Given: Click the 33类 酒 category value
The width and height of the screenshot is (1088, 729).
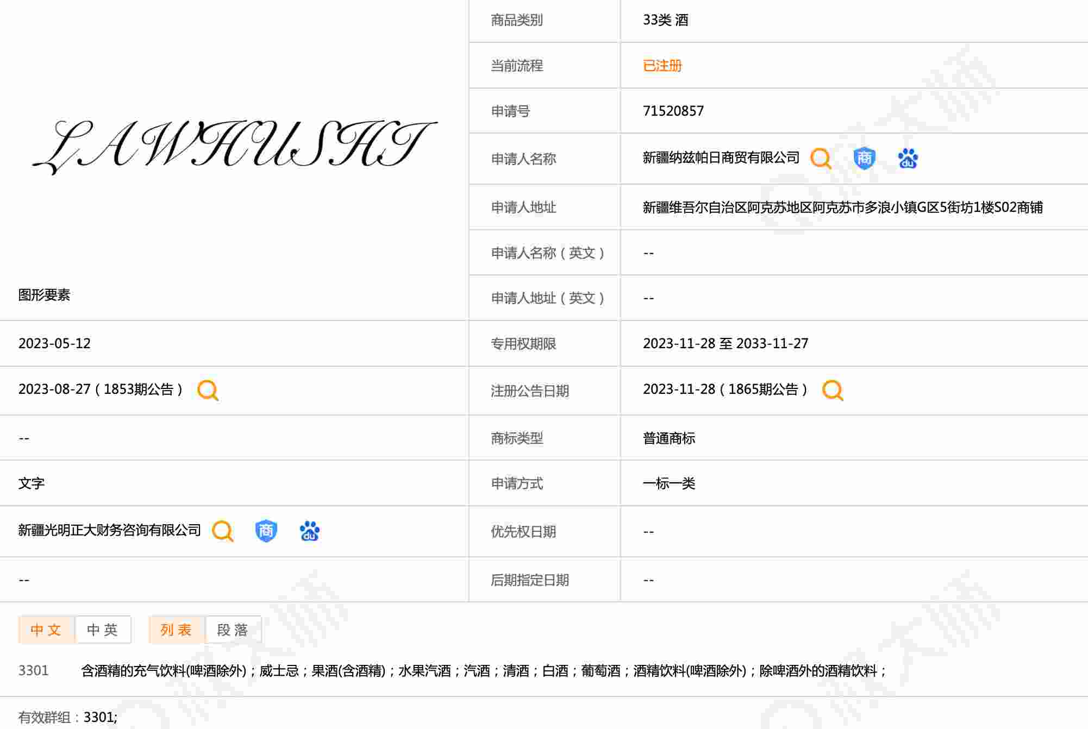Looking at the screenshot, I should click(x=665, y=20).
